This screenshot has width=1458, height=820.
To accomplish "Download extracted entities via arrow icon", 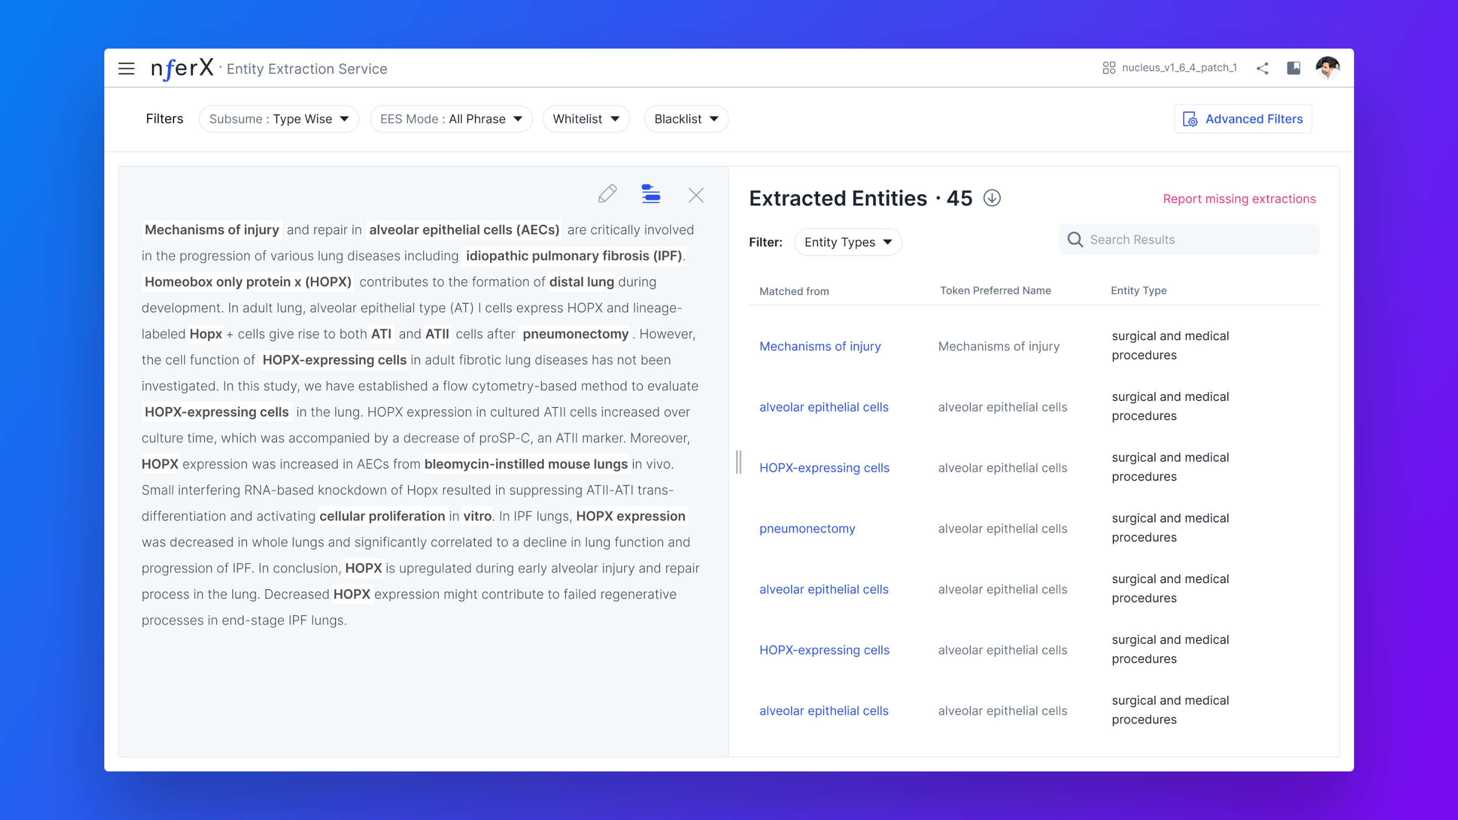I will (x=992, y=198).
